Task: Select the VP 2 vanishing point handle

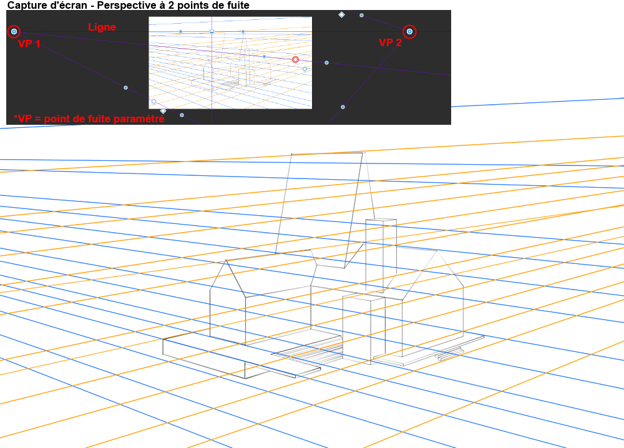Action: click(x=409, y=31)
